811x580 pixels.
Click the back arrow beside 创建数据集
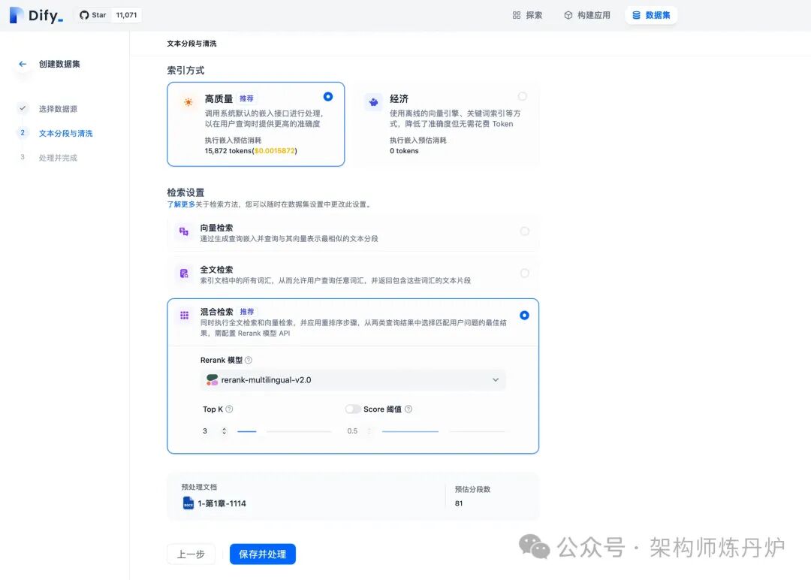click(x=23, y=64)
